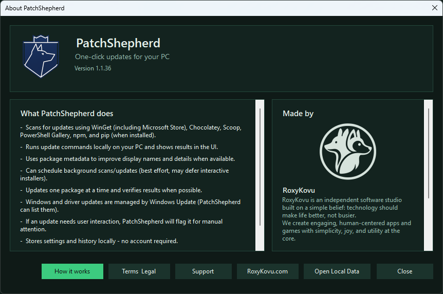Click 'We create engaging, human-centered apps' paragraph
443x294 pixels.
coord(347,231)
